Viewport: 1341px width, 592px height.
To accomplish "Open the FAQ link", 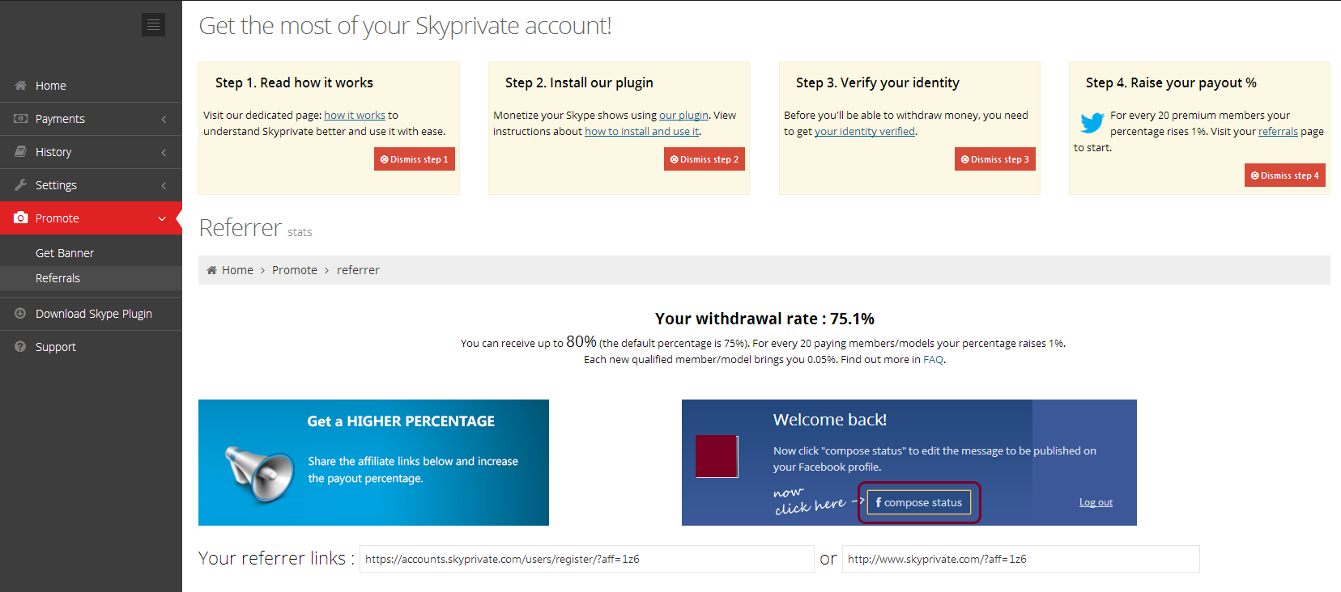I will click(933, 360).
